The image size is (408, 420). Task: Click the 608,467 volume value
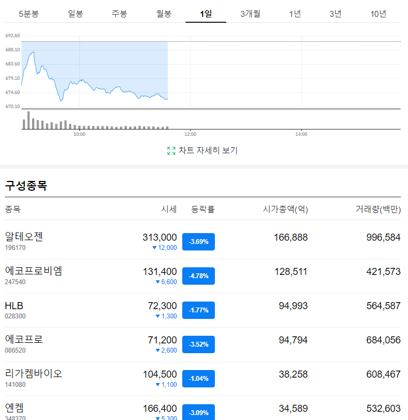click(384, 374)
